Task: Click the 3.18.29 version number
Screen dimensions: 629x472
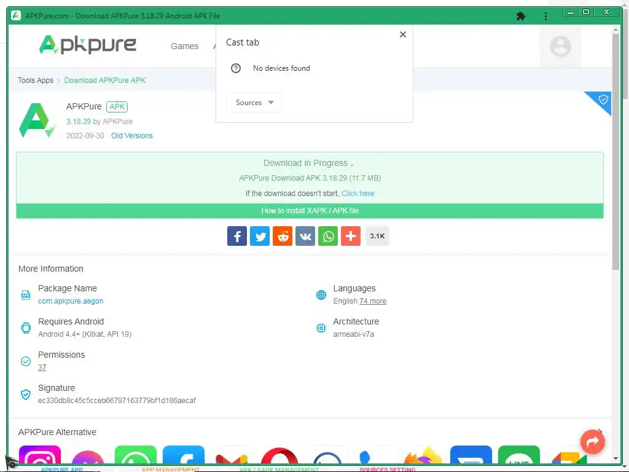Action: [x=79, y=121]
